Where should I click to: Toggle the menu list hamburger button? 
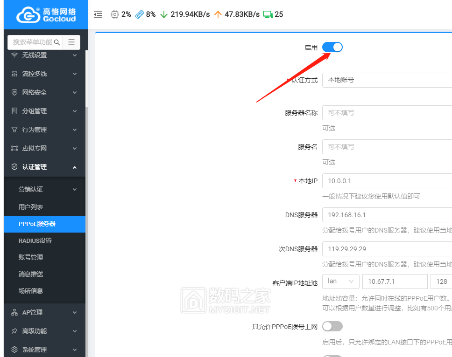(71, 42)
